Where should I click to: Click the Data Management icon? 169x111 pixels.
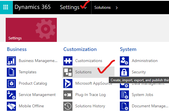pyautogui.click(x=124, y=86)
